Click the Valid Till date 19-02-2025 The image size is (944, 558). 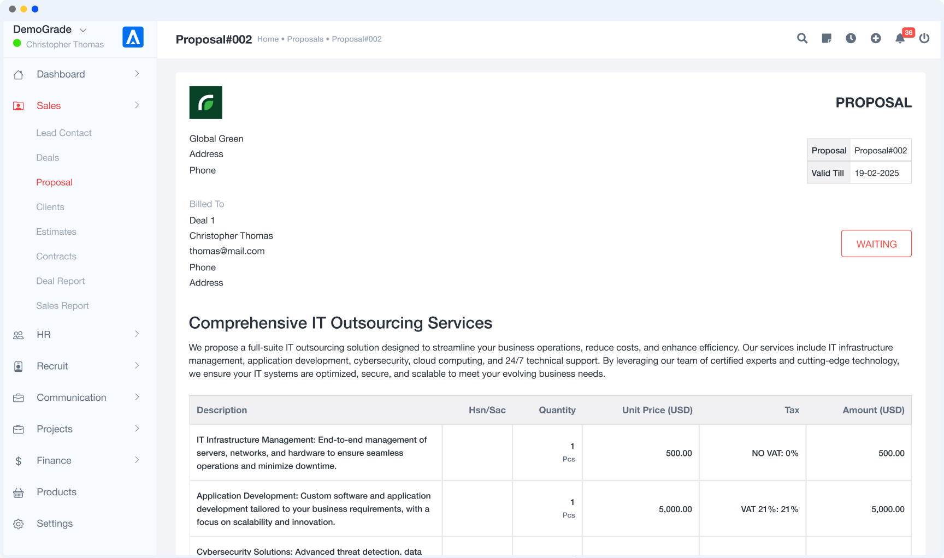[x=877, y=173]
